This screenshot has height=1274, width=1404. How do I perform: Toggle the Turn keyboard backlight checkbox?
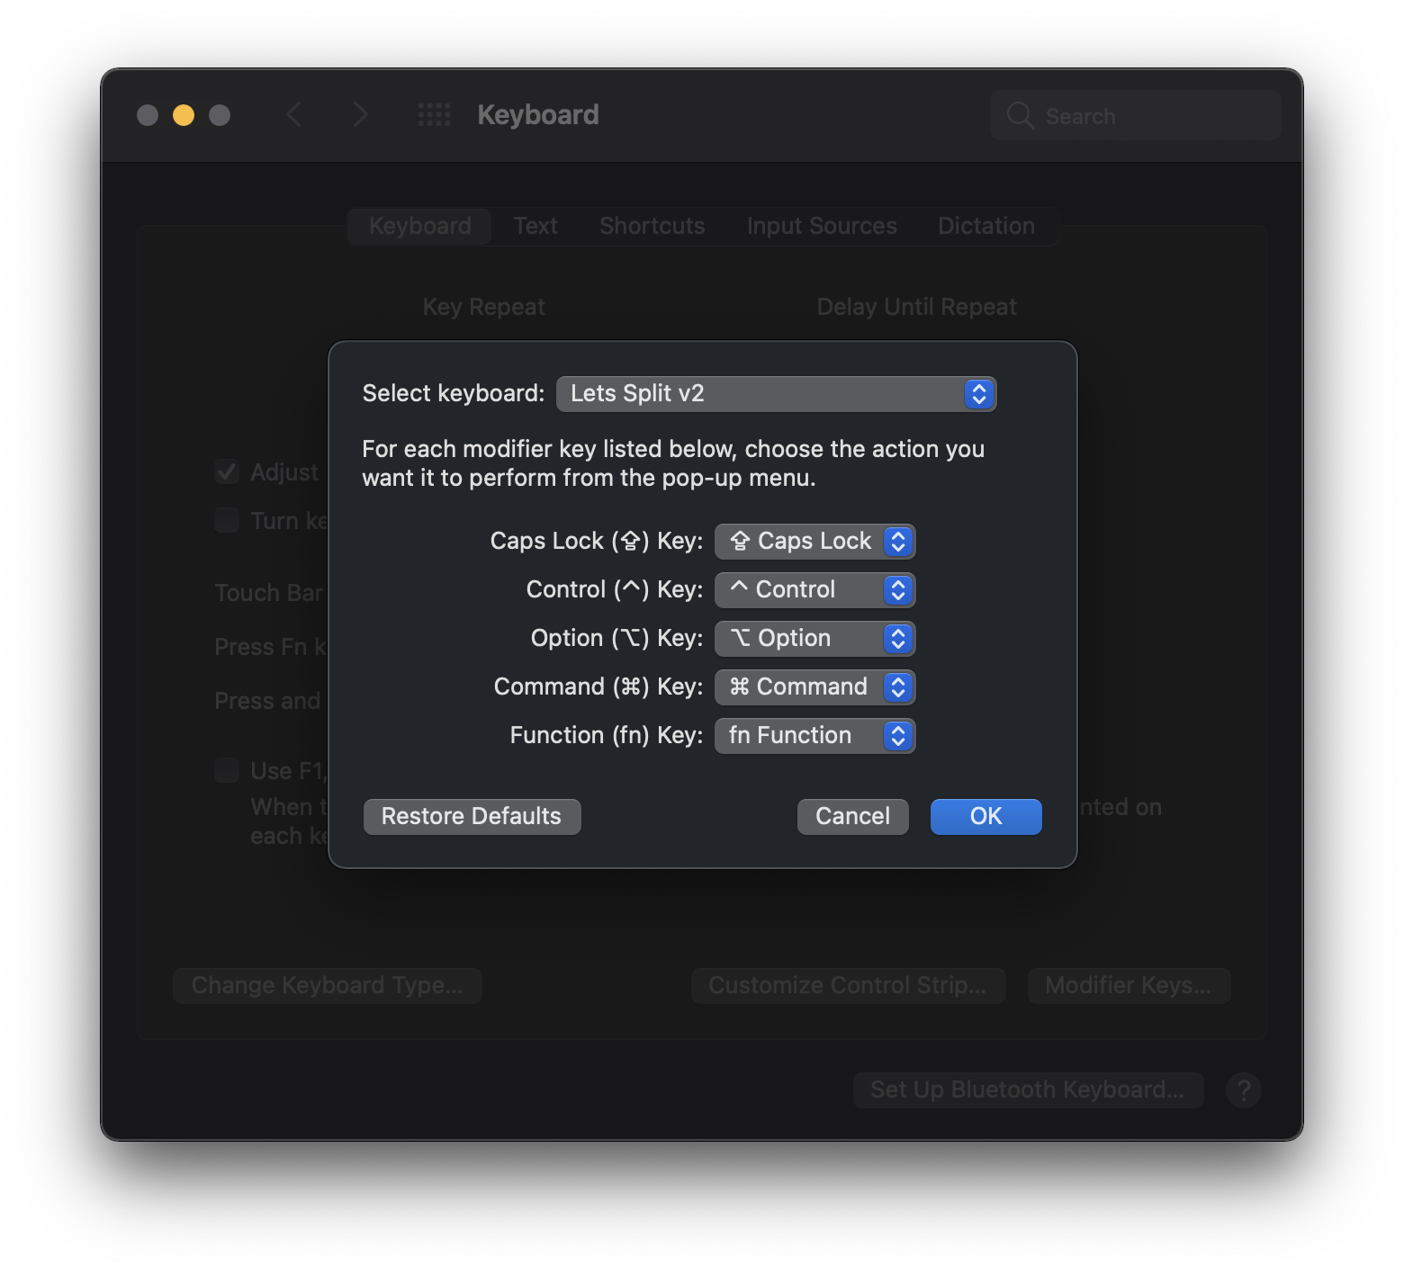227,521
